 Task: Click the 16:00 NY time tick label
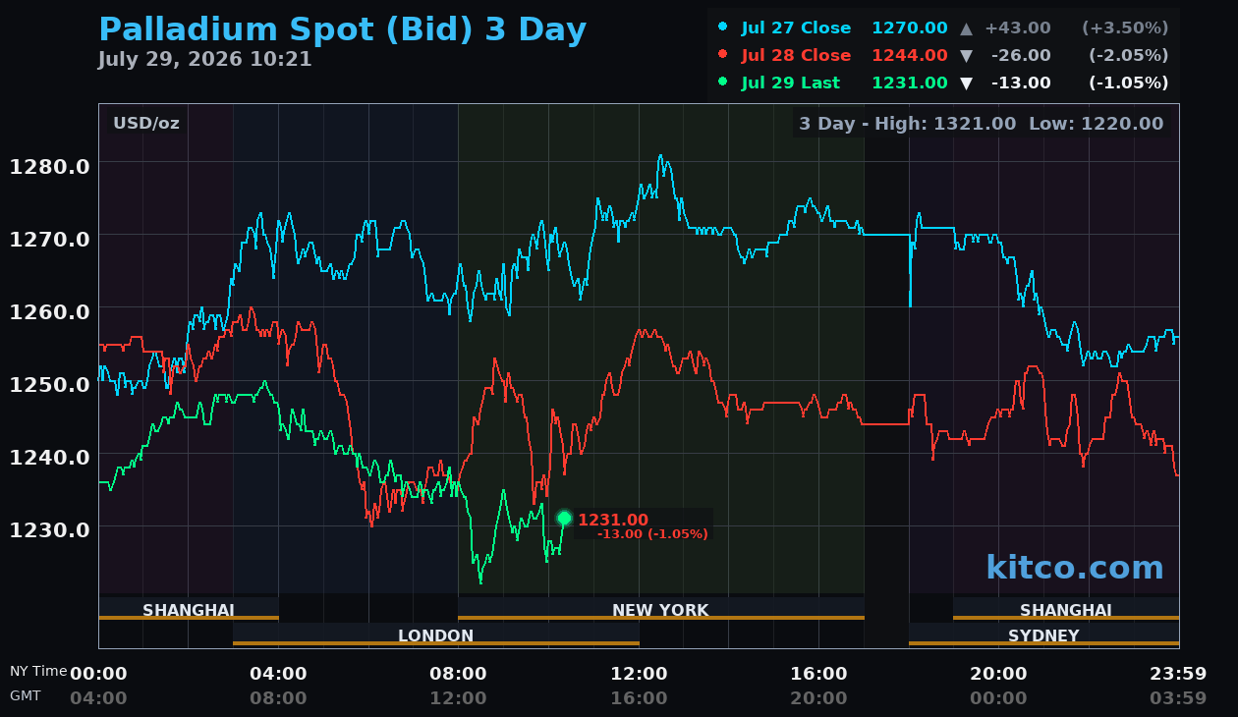(x=818, y=674)
